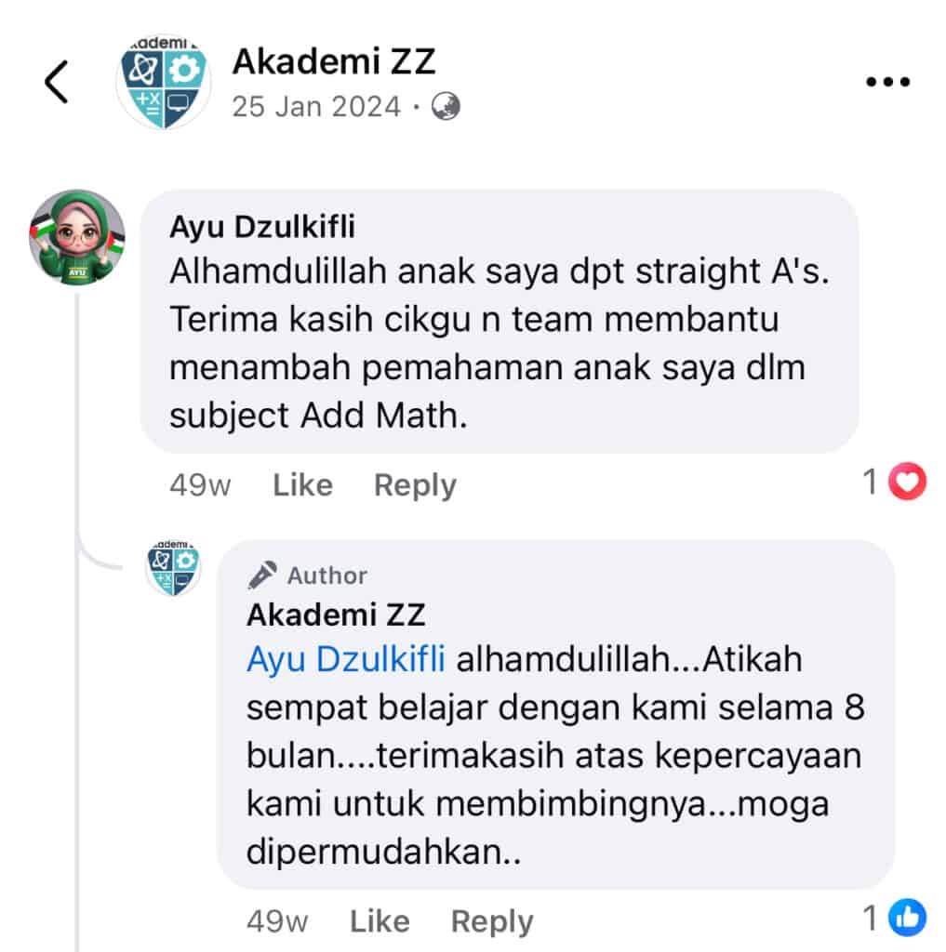Reply to Ayu Dzulkifli's comment
This screenshot has width=946, height=952.
coord(415,485)
